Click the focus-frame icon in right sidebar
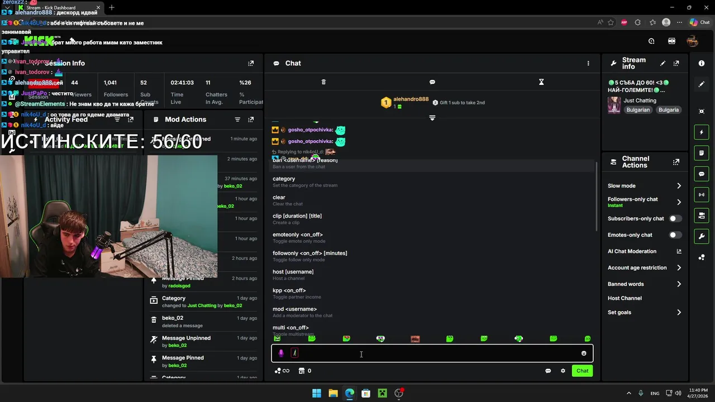The image size is (715, 402). [x=702, y=112]
